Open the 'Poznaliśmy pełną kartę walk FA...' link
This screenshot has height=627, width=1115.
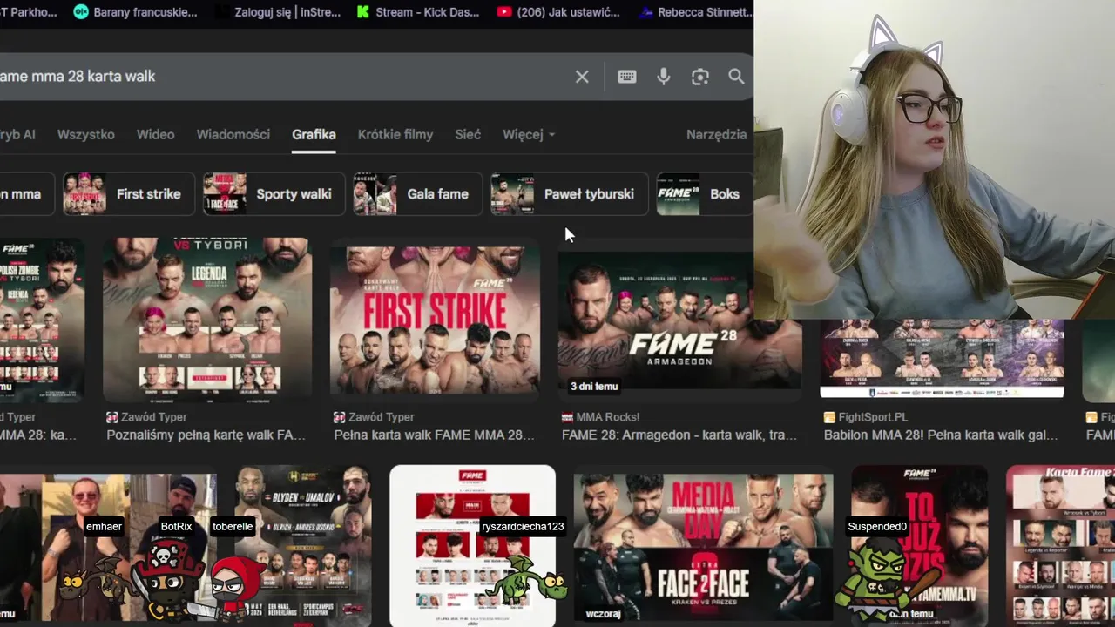coord(206,435)
